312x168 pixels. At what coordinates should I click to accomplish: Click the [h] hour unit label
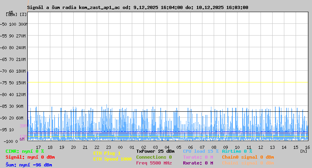click(x=304, y=151)
